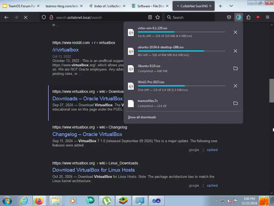This screenshot has width=274, height=206.
Task: Launch Internet Explorer from taskbar
Action: pos(24,201)
